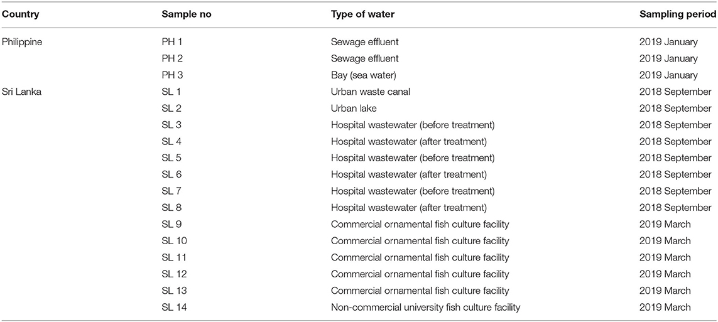Image resolution: width=718 pixels, height=322 pixels.
Task: Select sample PH 3 cell
Action: (x=173, y=75)
